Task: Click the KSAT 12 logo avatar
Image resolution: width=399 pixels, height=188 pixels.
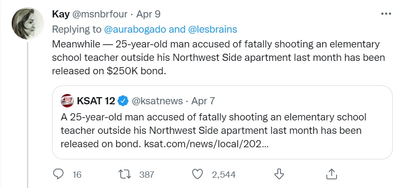Action: [67, 101]
